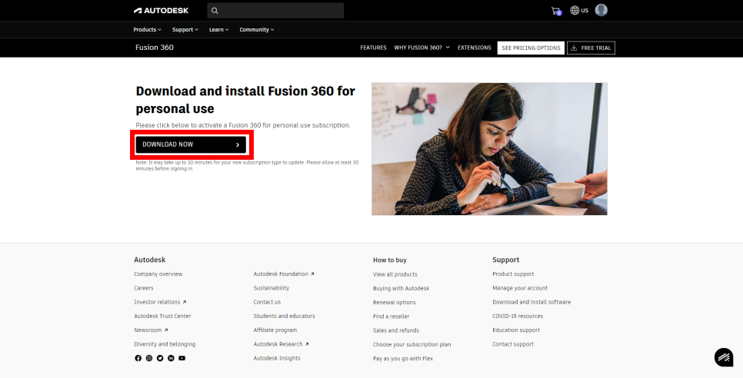Open the shopping cart icon
Image resolution: width=743 pixels, height=378 pixels.
click(556, 11)
